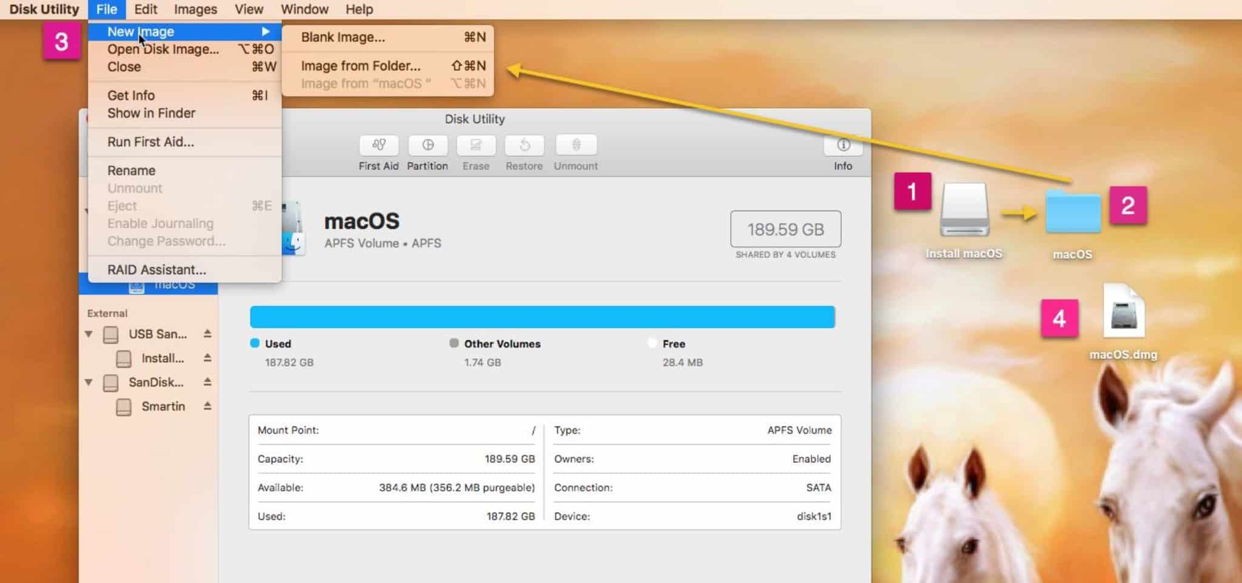This screenshot has height=583, width=1242.
Task: Select the Install macOS drive on desktop
Action: tap(964, 210)
